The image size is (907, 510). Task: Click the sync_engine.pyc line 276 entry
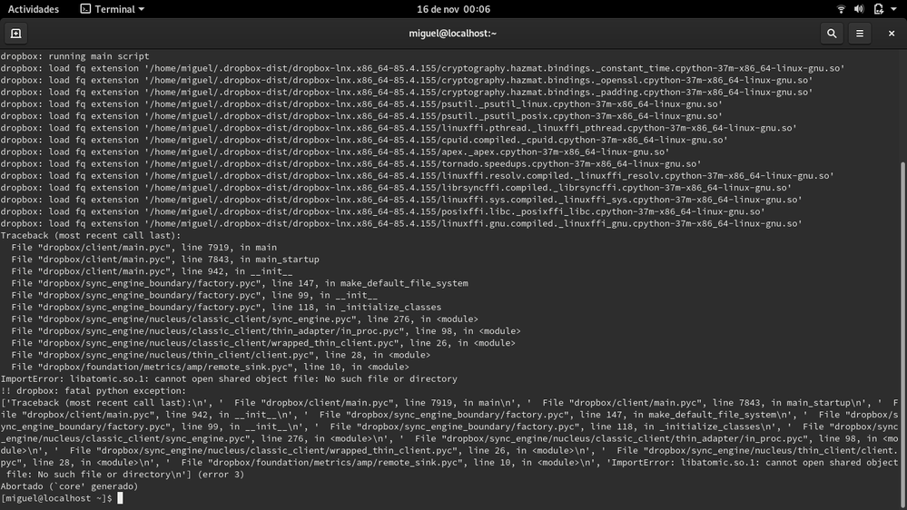pos(245,319)
